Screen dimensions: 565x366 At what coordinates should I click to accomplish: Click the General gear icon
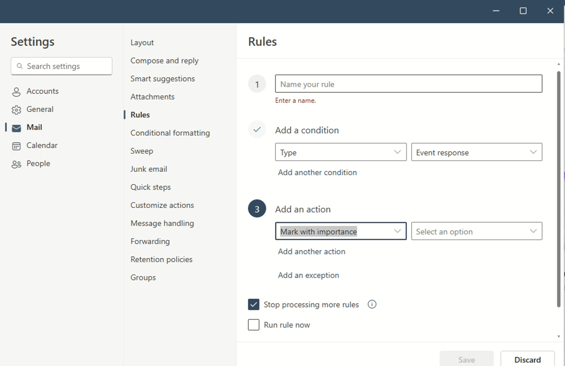tap(16, 110)
